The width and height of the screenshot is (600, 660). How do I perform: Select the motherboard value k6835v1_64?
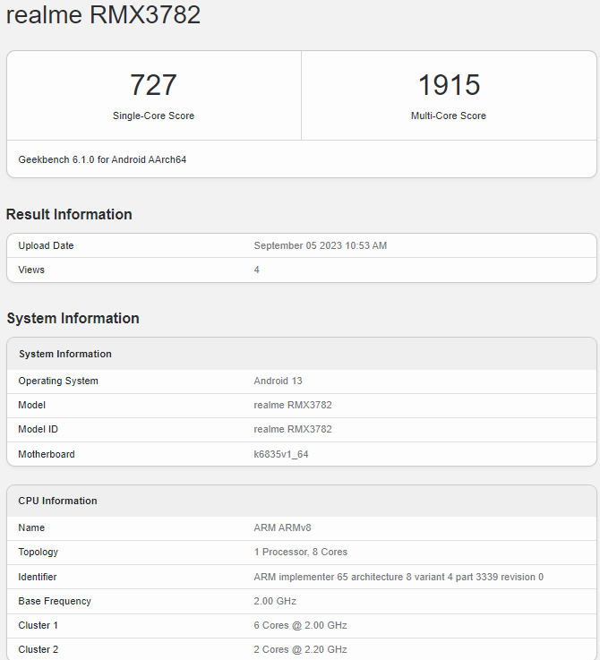point(281,454)
